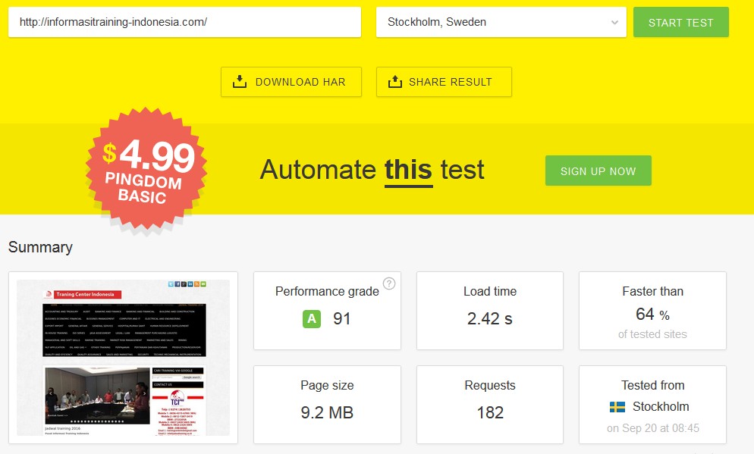This screenshot has height=454, width=754.
Task: Click the Load time label
Action: pyautogui.click(x=490, y=291)
